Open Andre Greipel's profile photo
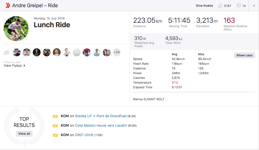259x150 pixels. coord(16,28)
